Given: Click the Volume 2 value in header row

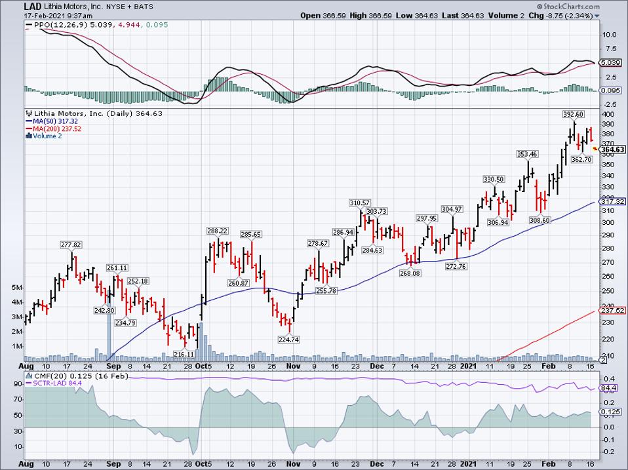Looking at the screenshot, I should coord(505,16).
